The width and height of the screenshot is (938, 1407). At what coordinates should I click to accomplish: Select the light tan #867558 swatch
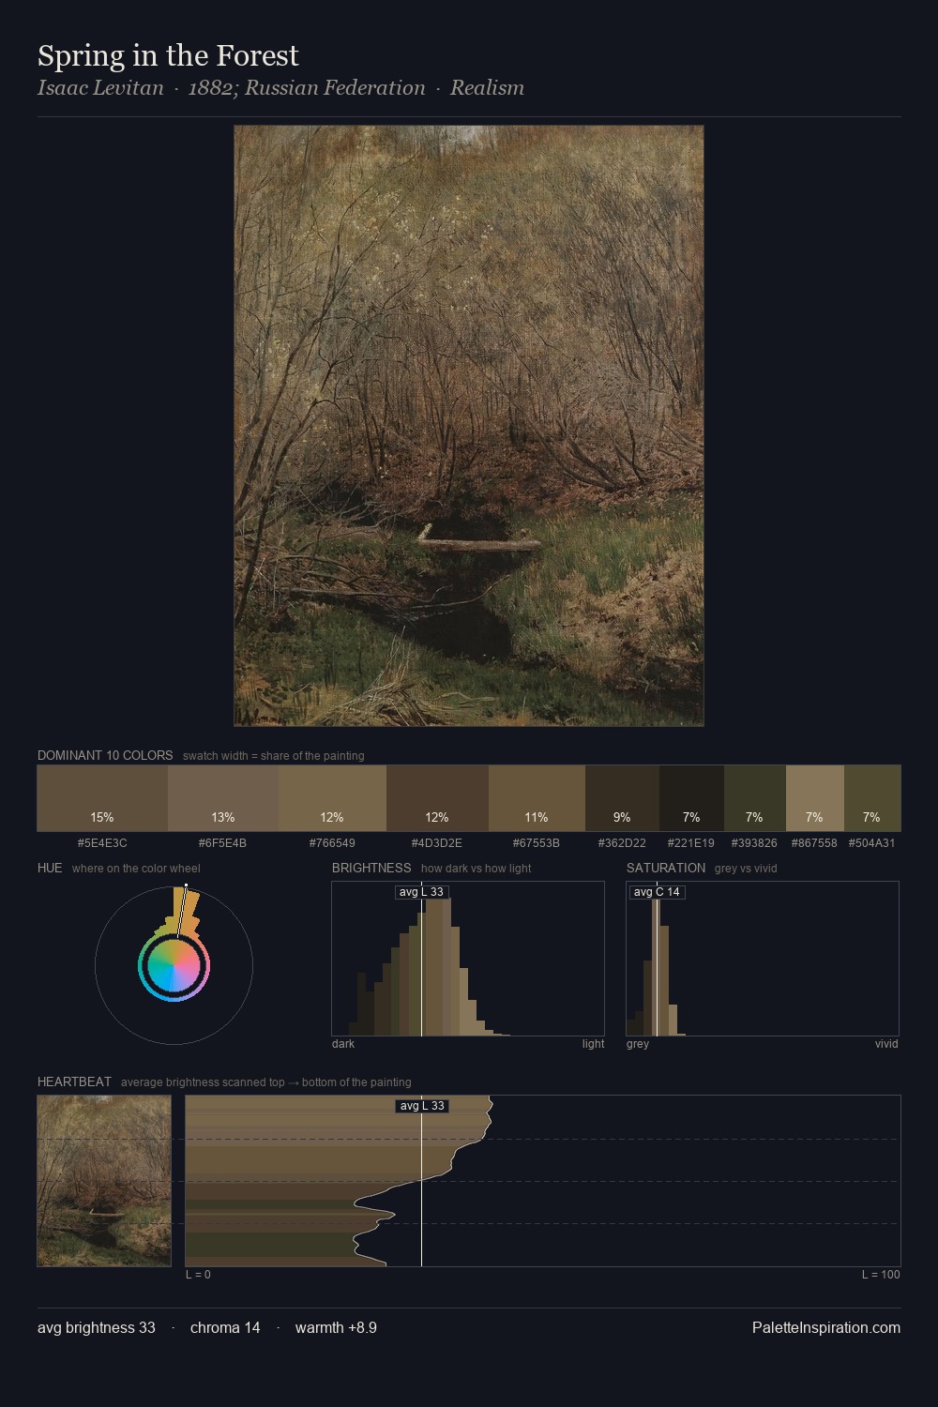point(814,798)
